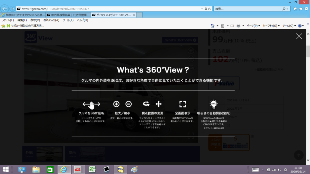
Task: Click the command bar Home icon
Action: tap(213, 26)
